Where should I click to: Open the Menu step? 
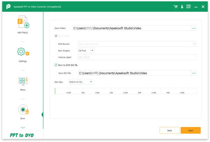(23, 84)
